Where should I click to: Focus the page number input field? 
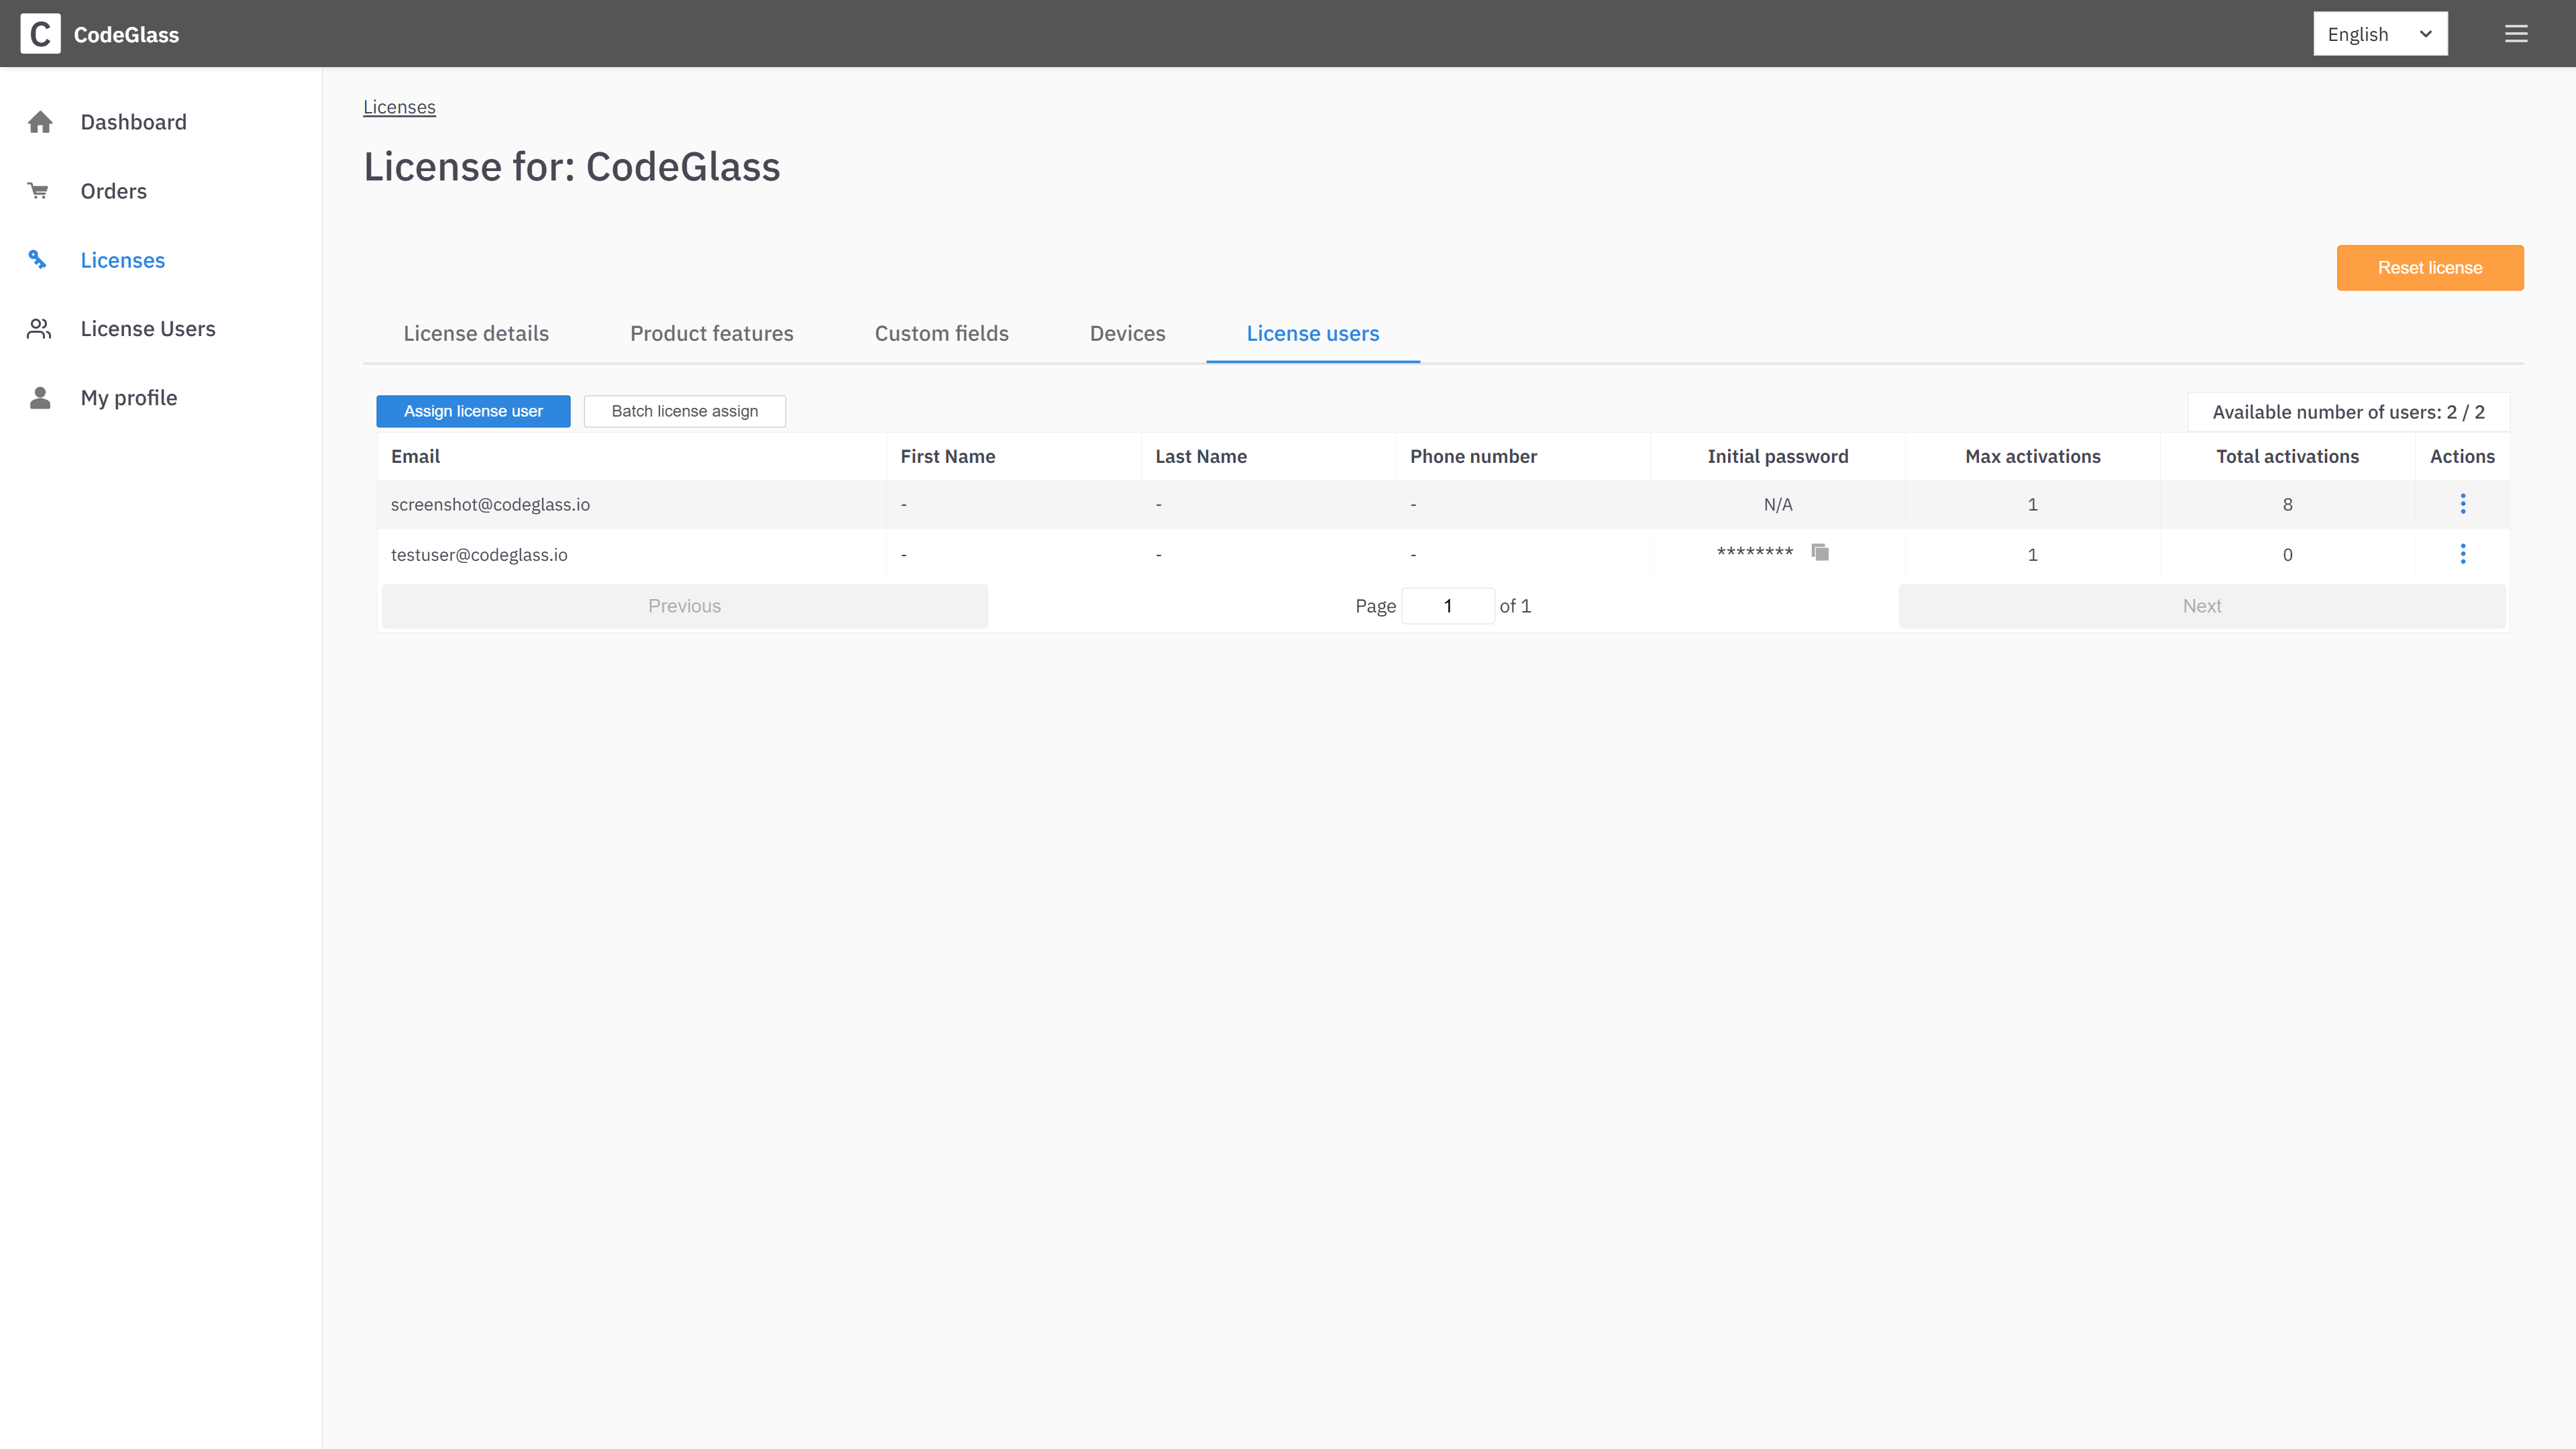coord(1448,606)
